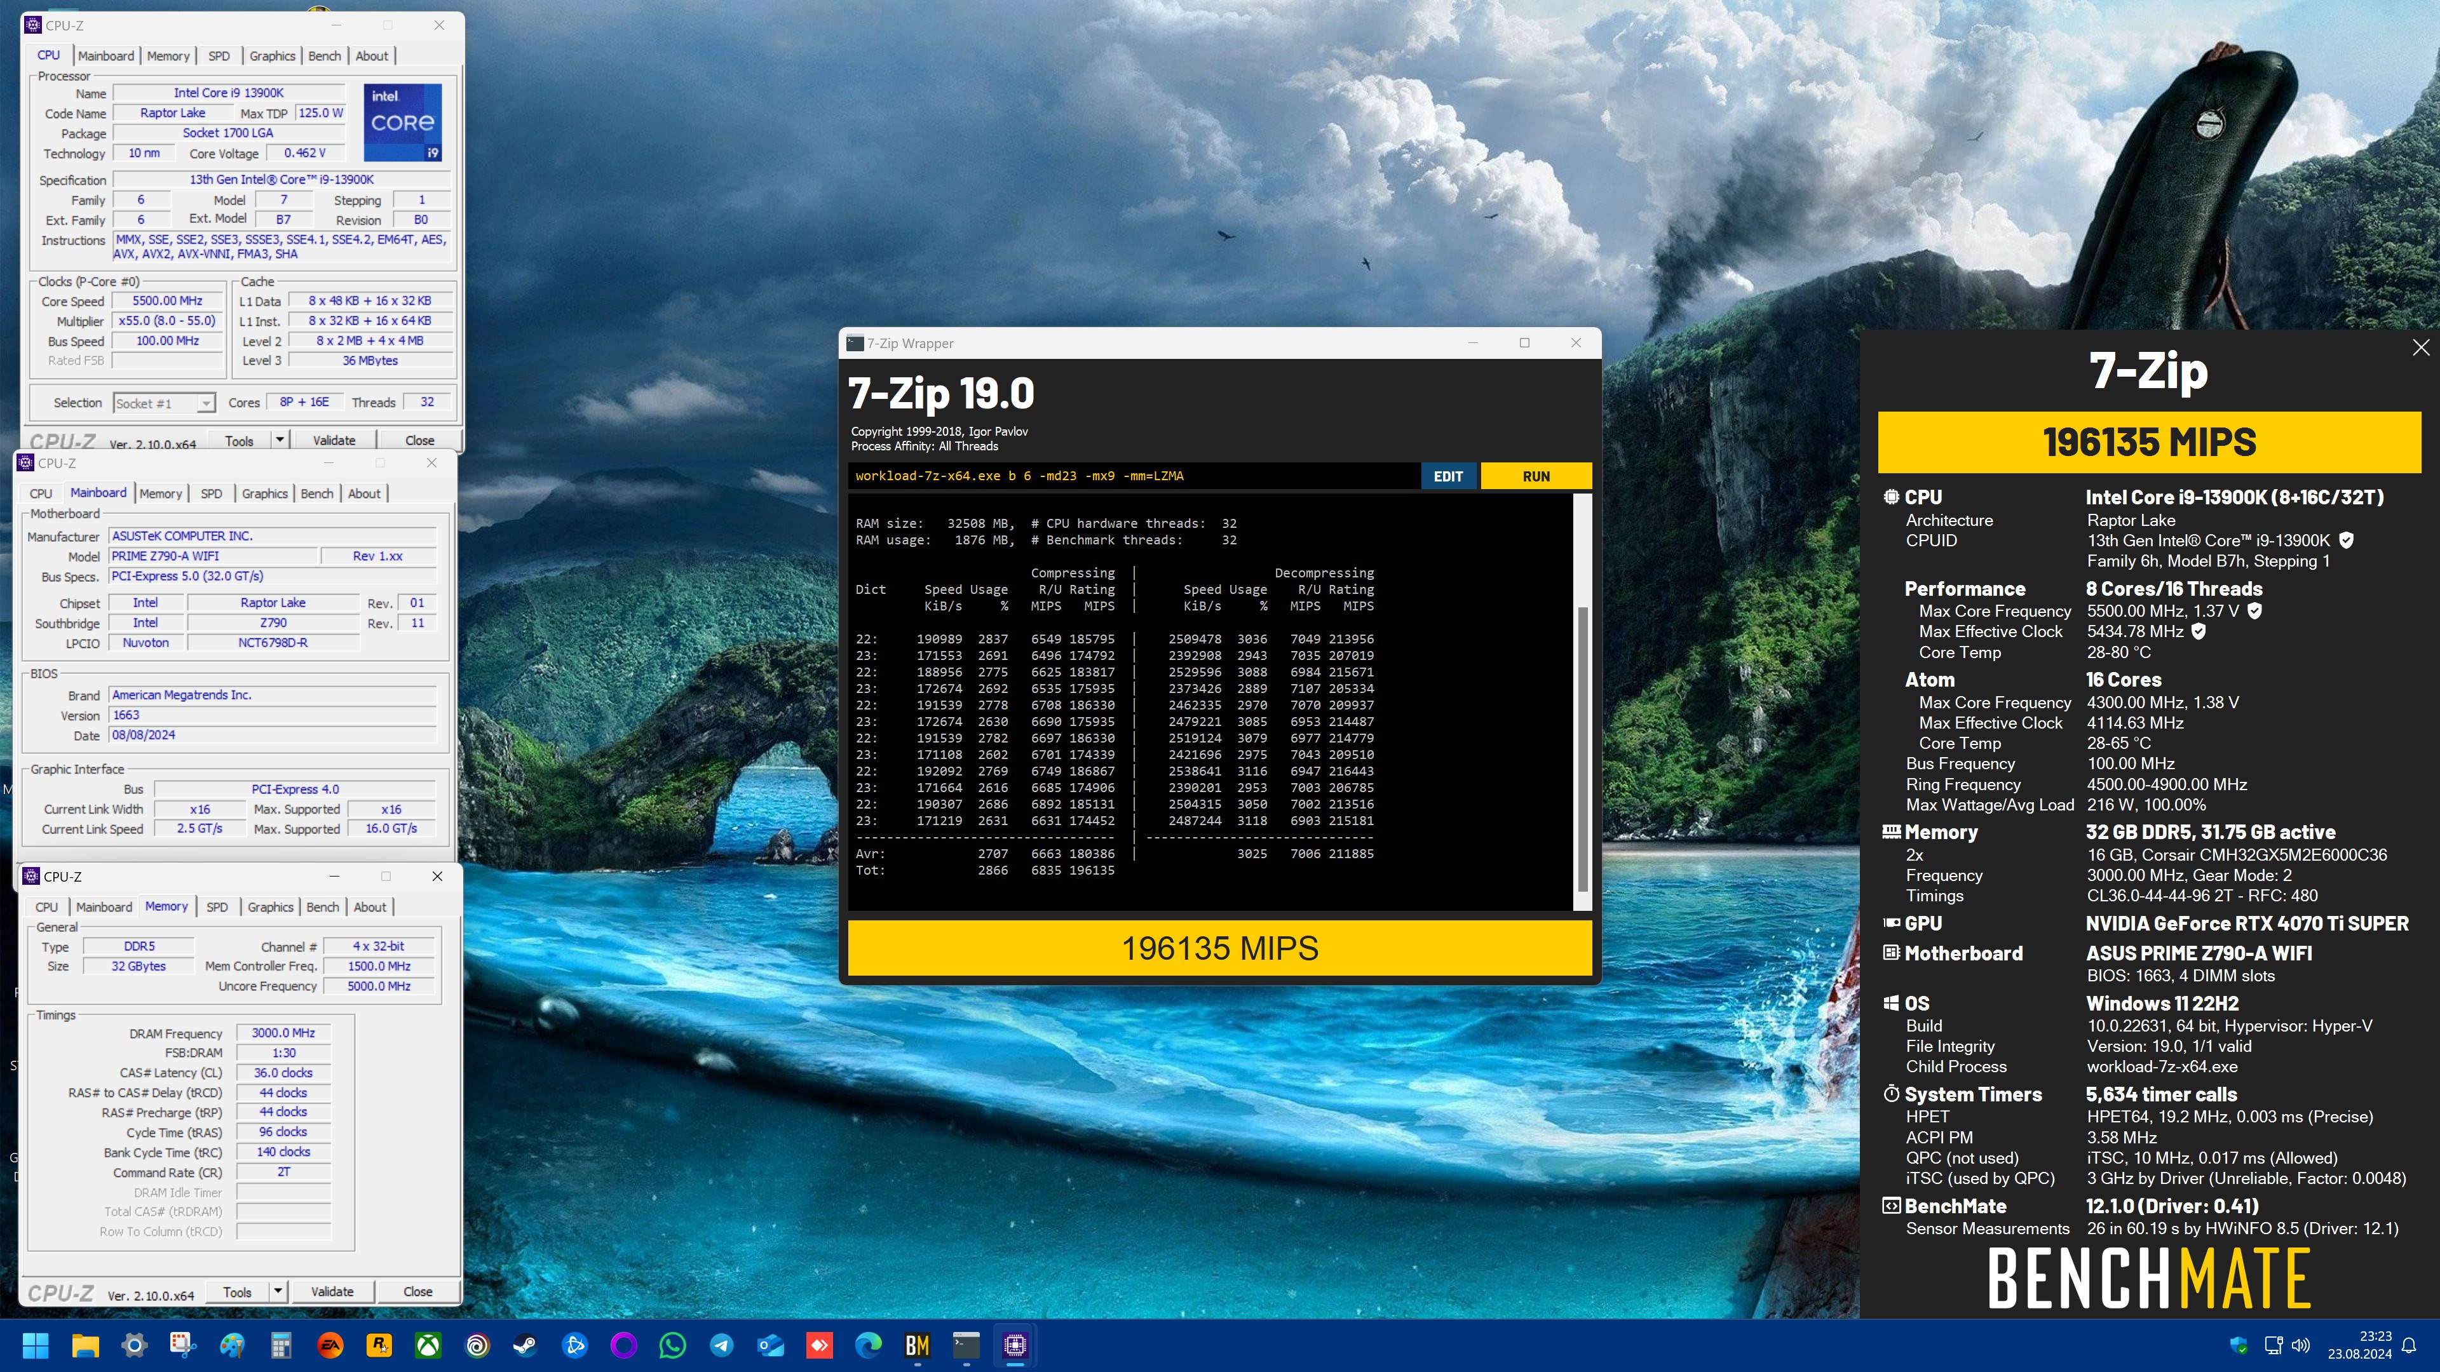2440x1372 pixels.
Task: Launch the EA app from the taskbar
Action: 330,1345
